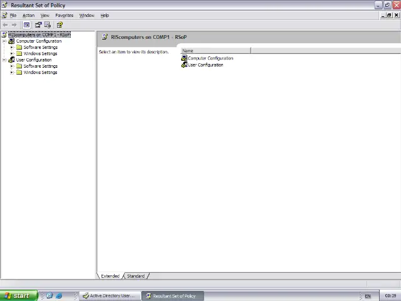Click the RSoP icon in the title bar
The width and height of the screenshot is (401, 301).
pos(4,5)
